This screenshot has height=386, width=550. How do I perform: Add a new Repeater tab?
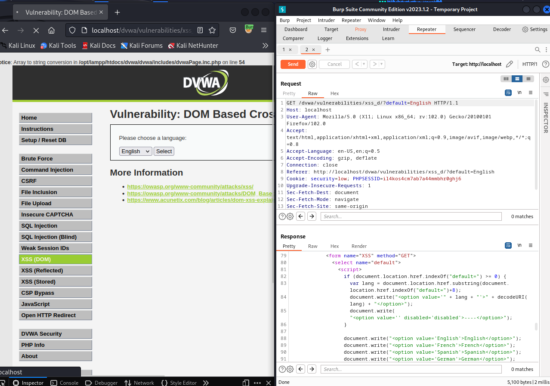tap(328, 50)
